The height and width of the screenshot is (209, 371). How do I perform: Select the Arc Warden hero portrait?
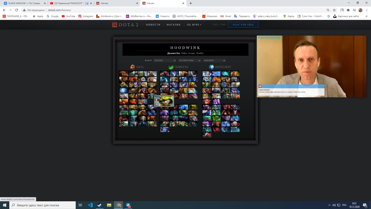[x=164, y=129]
